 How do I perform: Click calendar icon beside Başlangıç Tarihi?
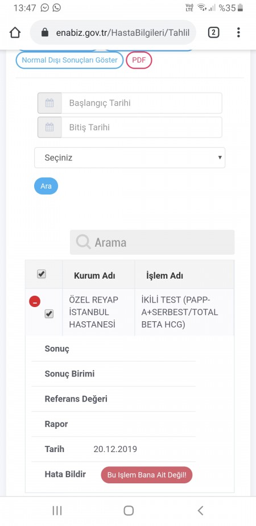(49, 103)
